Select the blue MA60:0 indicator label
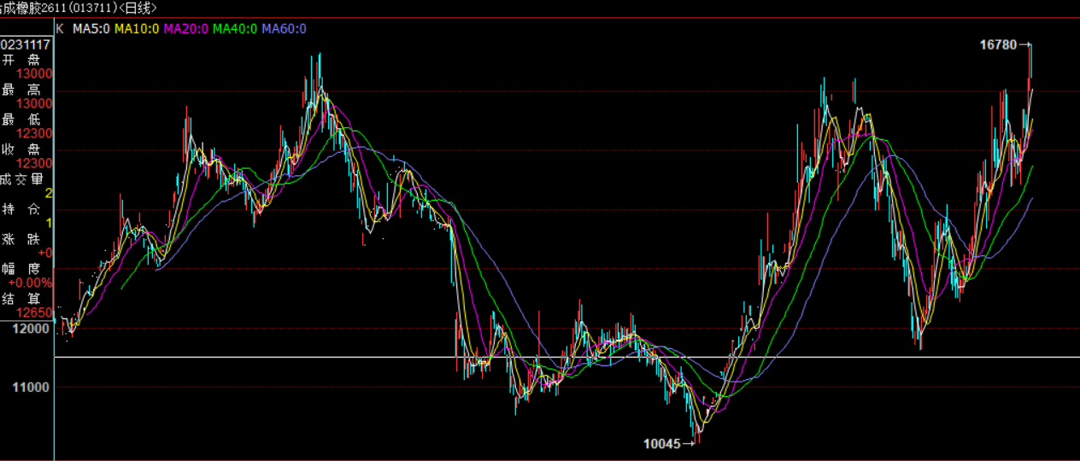The height and width of the screenshot is (461, 1080). [x=285, y=29]
